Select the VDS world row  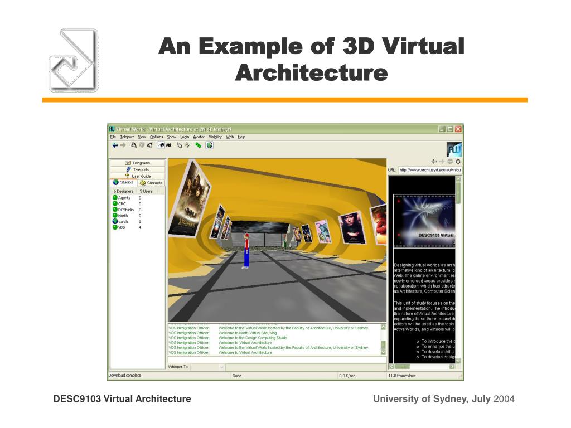coord(138,227)
